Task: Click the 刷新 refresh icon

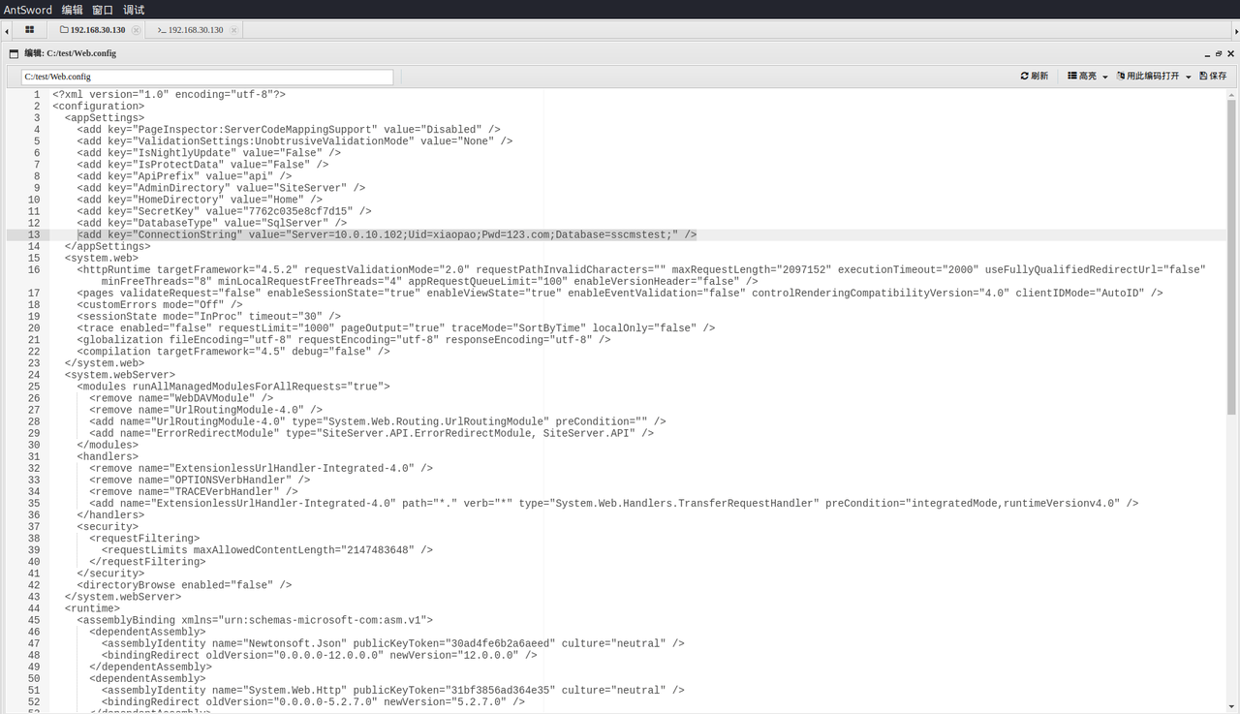Action: 1025,76
